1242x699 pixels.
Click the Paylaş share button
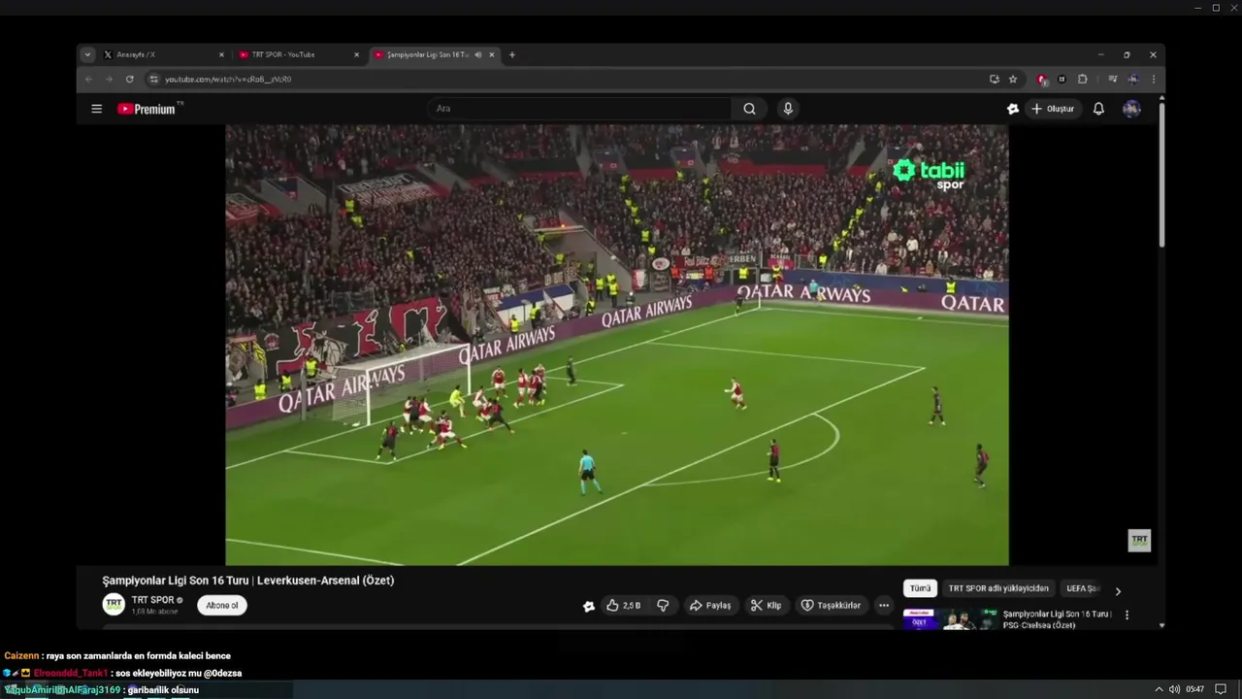[x=710, y=605]
